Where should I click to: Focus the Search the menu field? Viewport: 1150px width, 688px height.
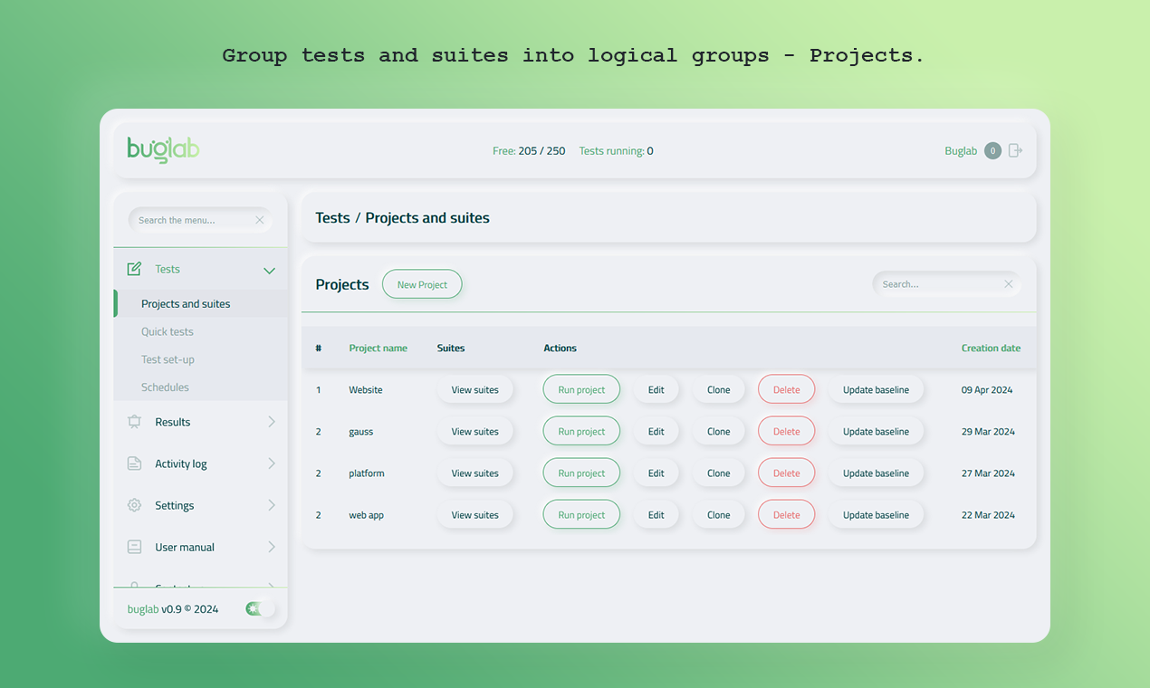(200, 220)
